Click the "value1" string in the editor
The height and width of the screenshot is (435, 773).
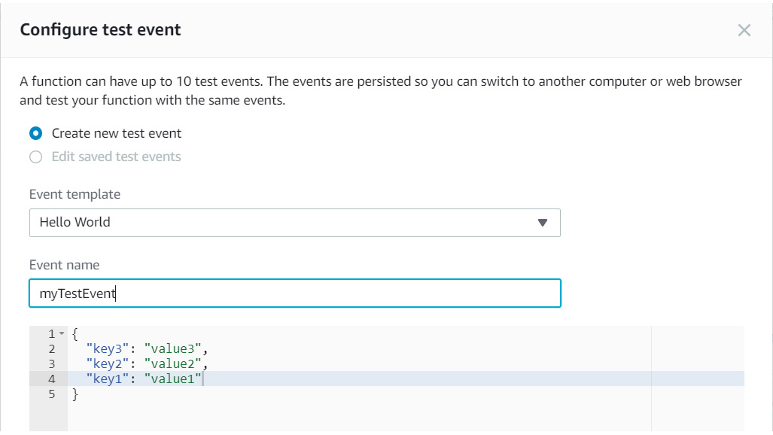(174, 379)
